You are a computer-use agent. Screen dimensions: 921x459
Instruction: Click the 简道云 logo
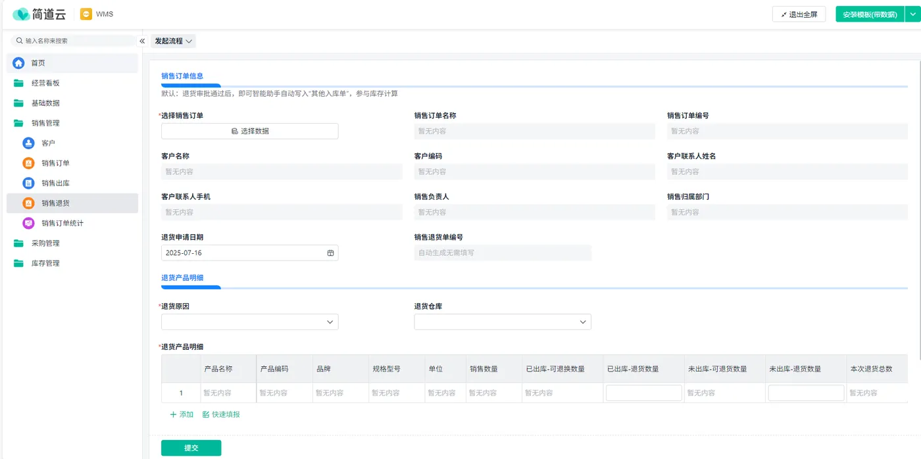pyautogui.click(x=39, y=14)
